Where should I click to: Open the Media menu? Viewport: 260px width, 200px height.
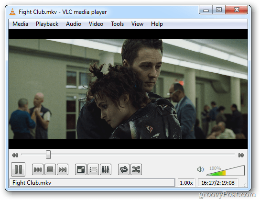pyautogui.click(x=20, y=24)
